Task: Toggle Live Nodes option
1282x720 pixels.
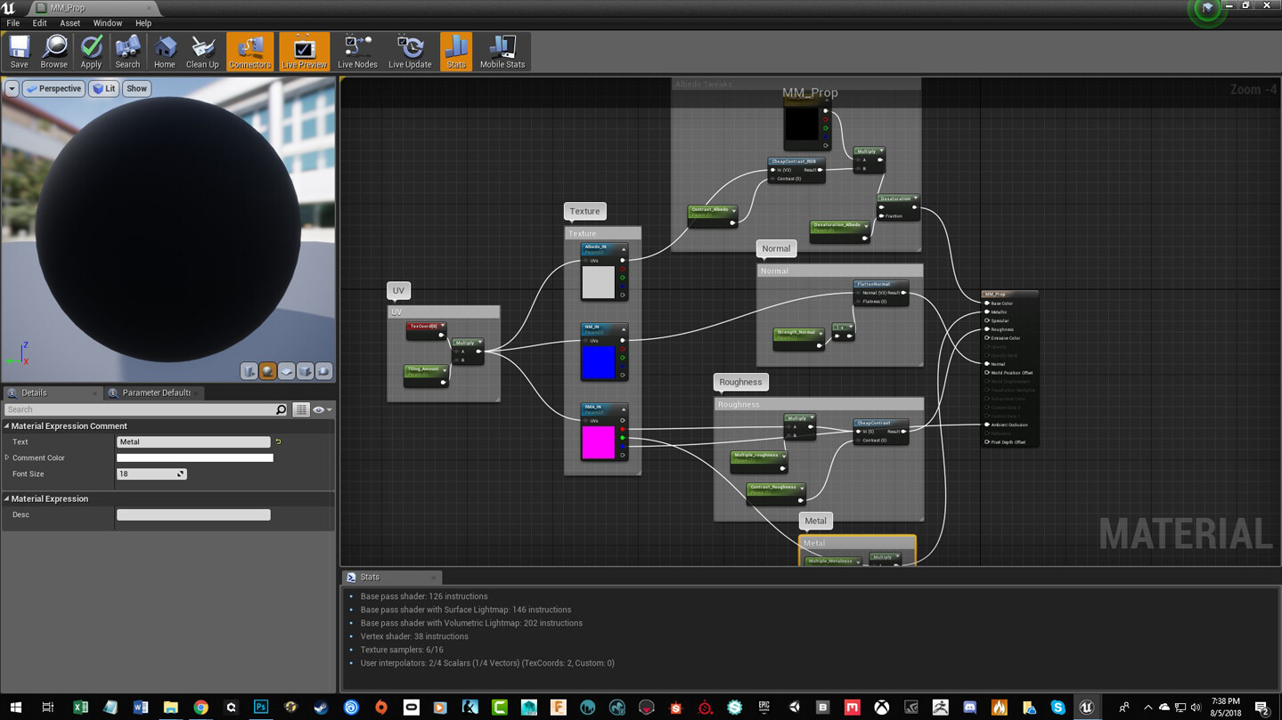Action: pos(357,53)
